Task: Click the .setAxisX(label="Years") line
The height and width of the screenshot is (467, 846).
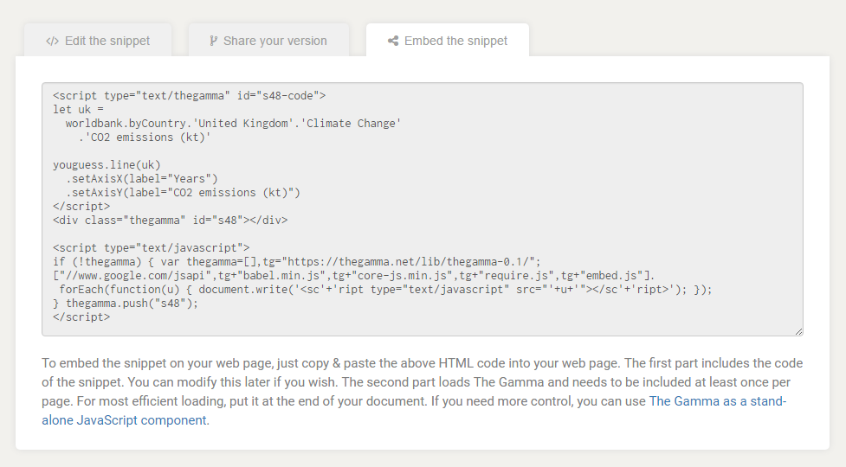Action: pos(142,179)
